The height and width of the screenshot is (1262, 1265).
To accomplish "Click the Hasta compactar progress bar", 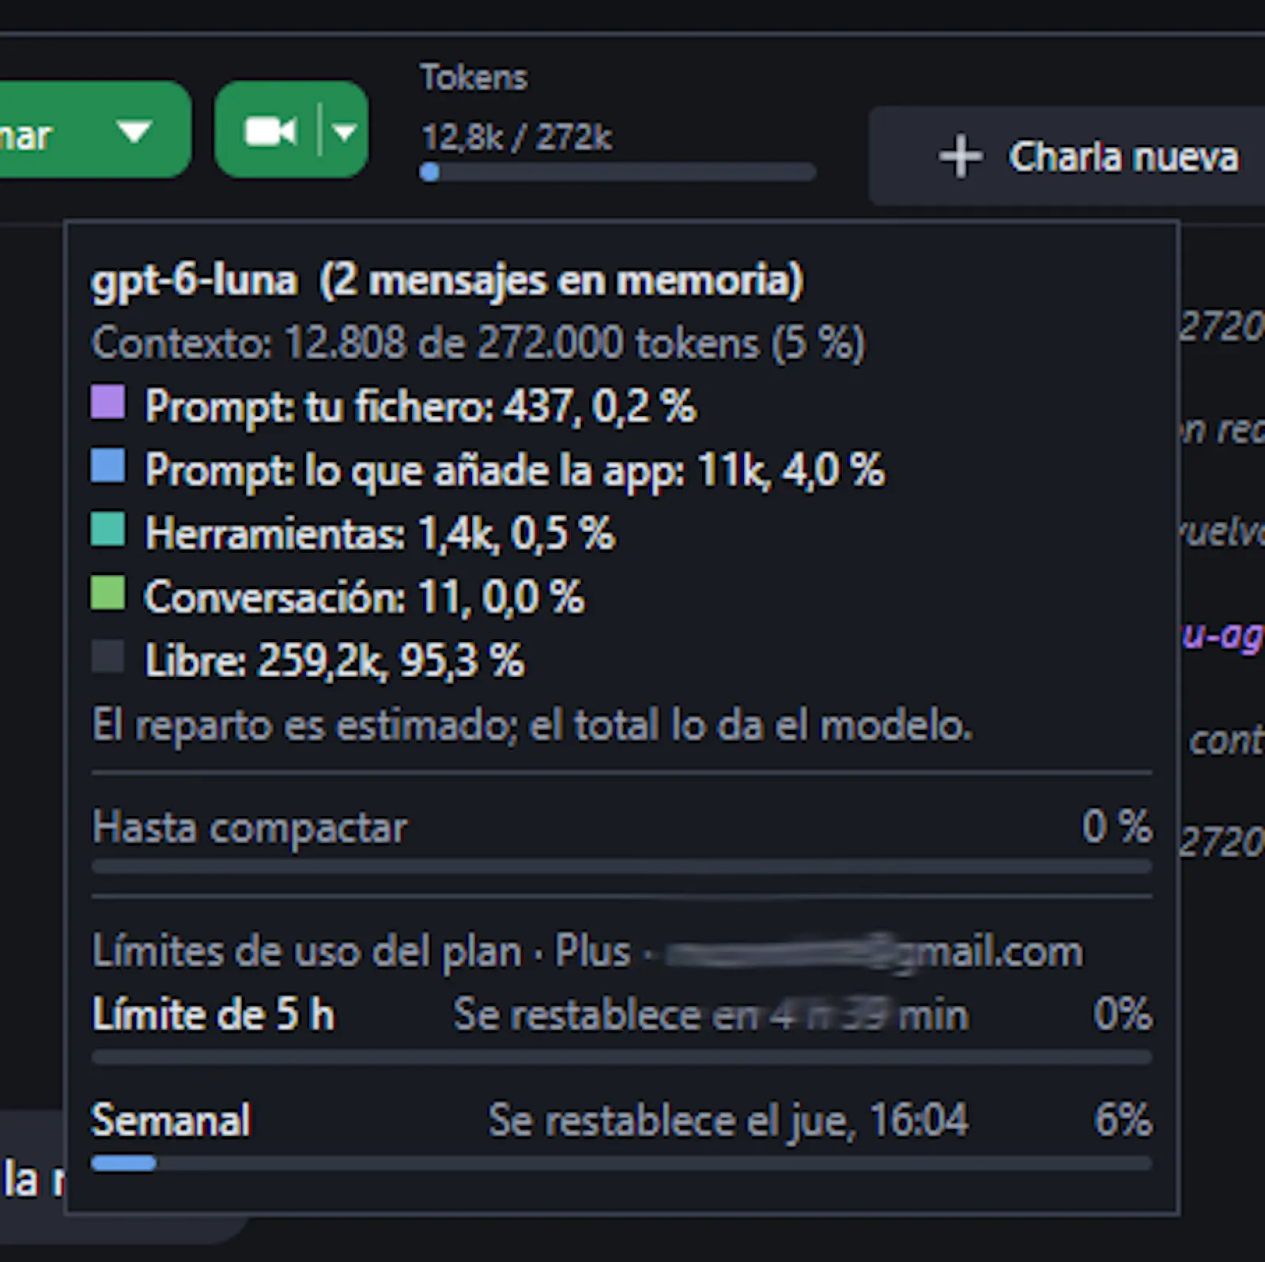I will click(x=621, y=867).
